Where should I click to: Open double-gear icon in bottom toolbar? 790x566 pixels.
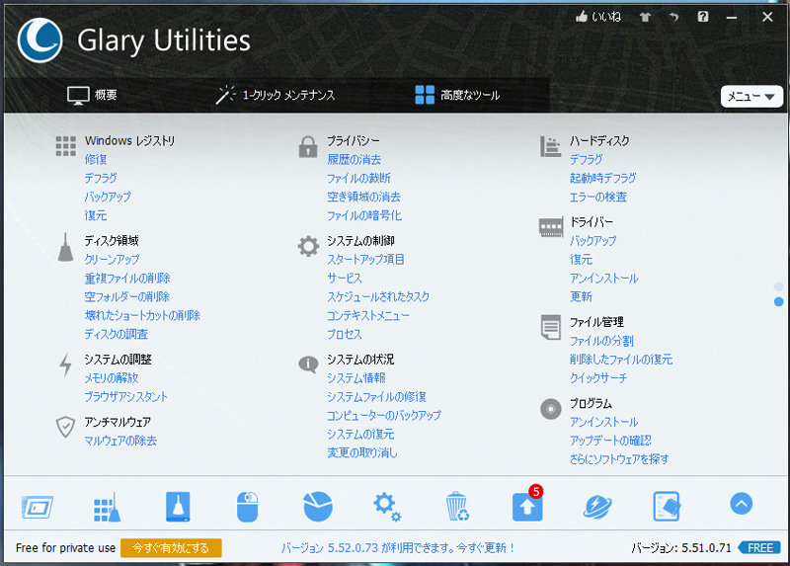coord(387,507)
